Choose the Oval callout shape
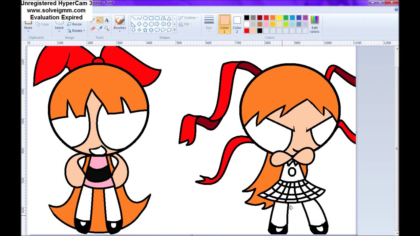 (x=163, y=30)
